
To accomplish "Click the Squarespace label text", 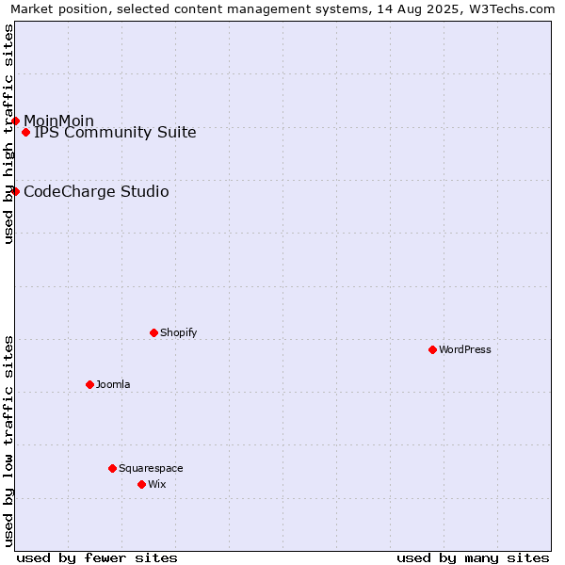I will click(151, 468).
